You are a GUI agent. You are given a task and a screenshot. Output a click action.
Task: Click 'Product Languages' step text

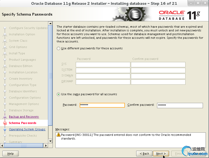22,60
